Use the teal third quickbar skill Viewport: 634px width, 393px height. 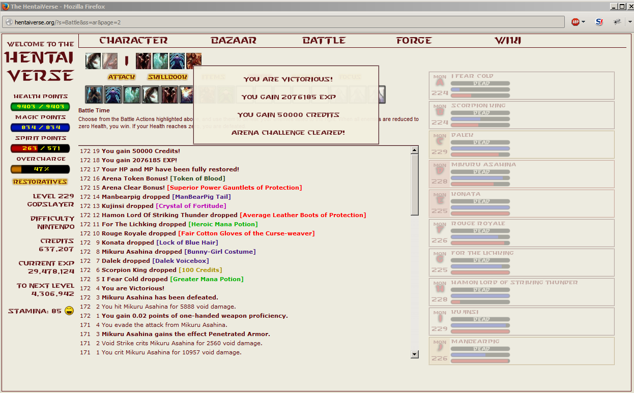point(132,95)
